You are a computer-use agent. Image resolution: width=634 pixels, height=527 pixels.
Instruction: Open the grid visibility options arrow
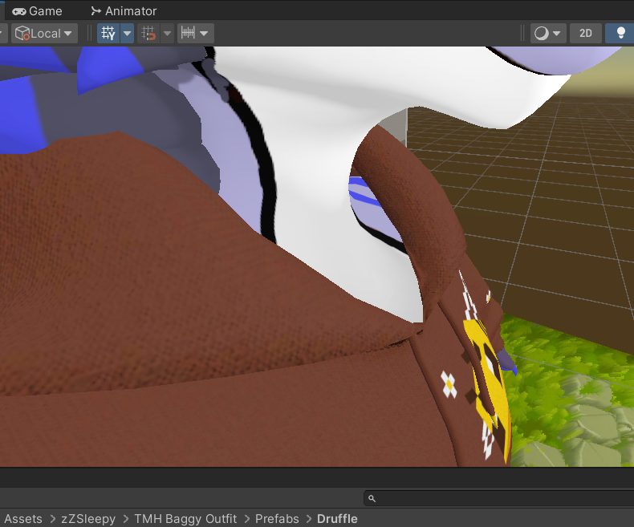pyautogui.click(x=127, y=33)
